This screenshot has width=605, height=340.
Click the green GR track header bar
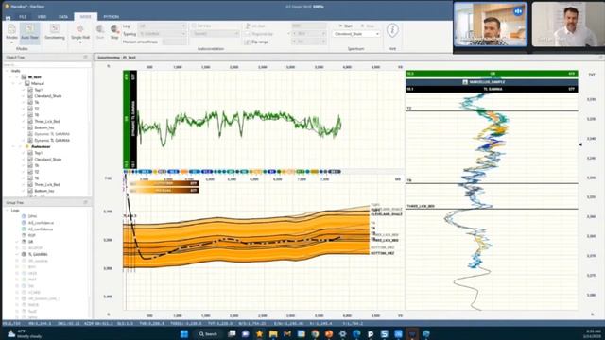coord(492,74)
